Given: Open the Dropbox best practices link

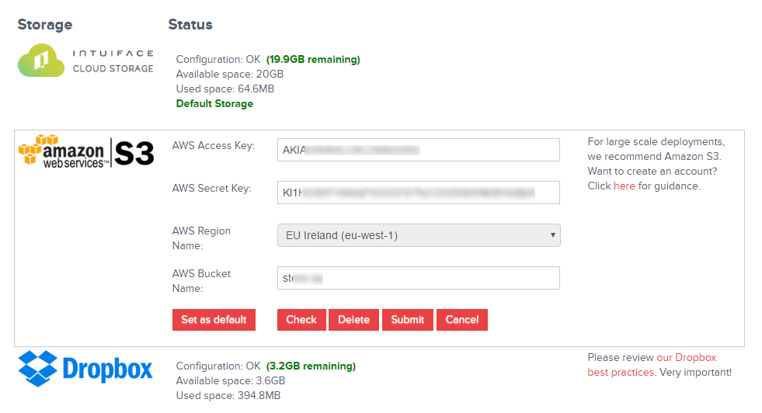Looking at the screenshot, I should tap(652, 365).
